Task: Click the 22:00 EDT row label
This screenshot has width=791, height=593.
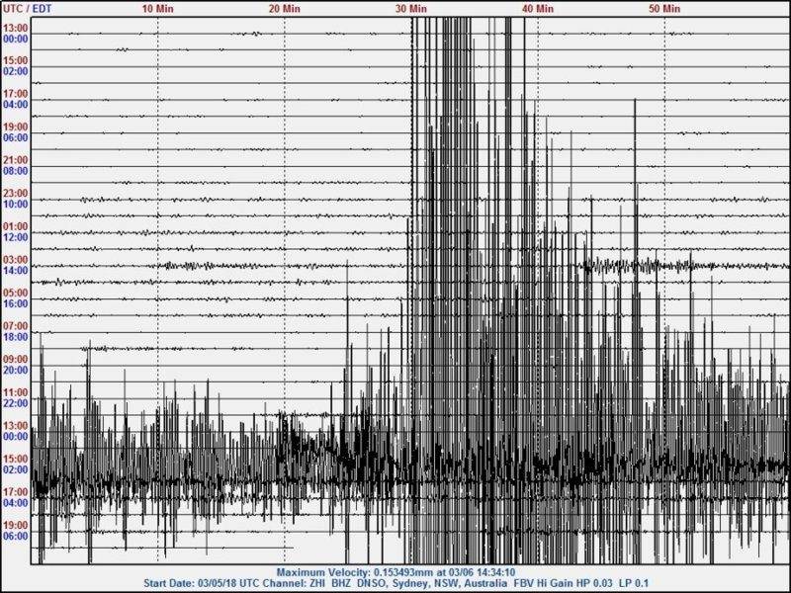Action: tap(16, 403)
